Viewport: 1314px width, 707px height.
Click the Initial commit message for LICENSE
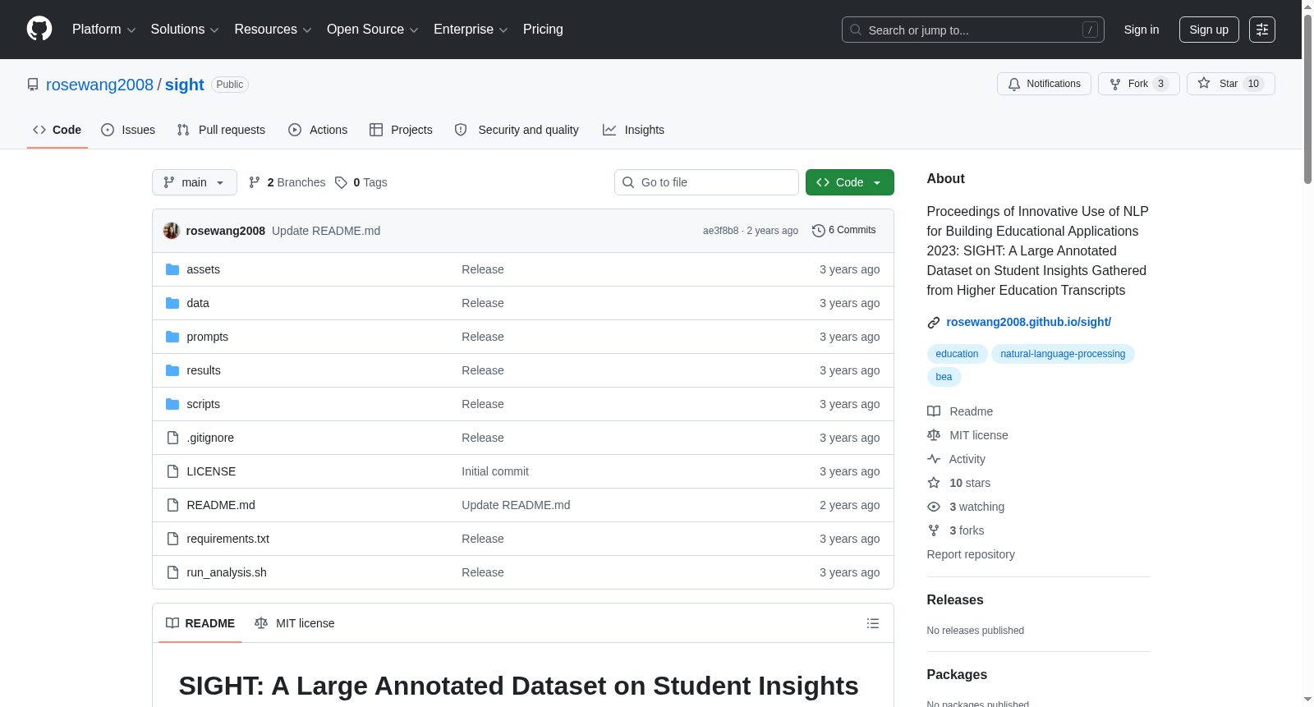click(x=495, y=471)
